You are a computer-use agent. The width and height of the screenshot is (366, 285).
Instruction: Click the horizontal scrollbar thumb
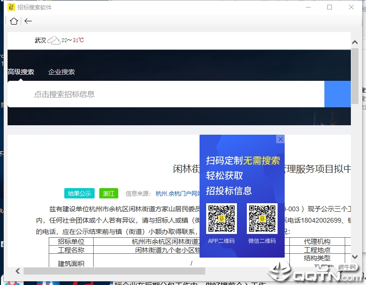click(x=113, y=271)
